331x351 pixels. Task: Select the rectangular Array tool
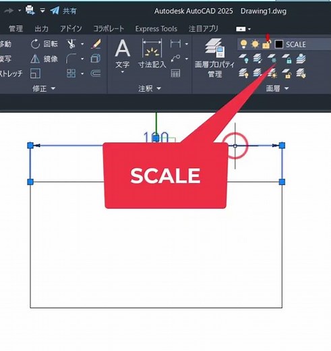pos(71,74)
